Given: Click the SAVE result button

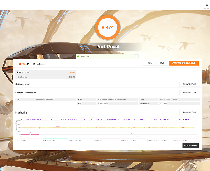Looking at the screenshot, I should [x=162, y=63].
